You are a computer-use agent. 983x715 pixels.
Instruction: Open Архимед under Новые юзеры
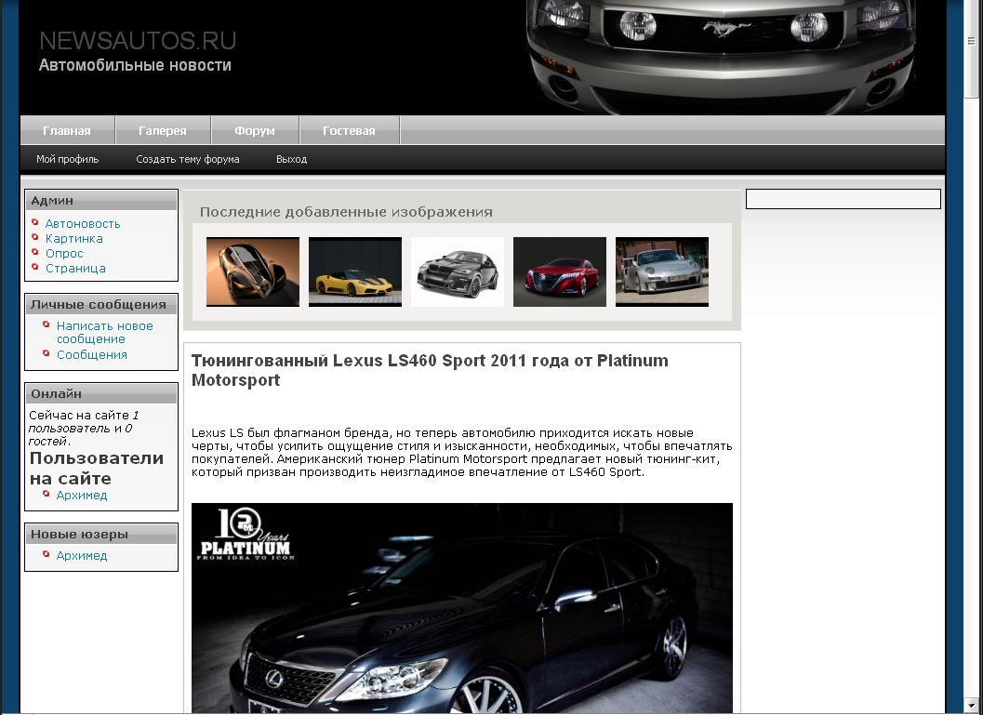pyautogui.click(x=82, y=555)
